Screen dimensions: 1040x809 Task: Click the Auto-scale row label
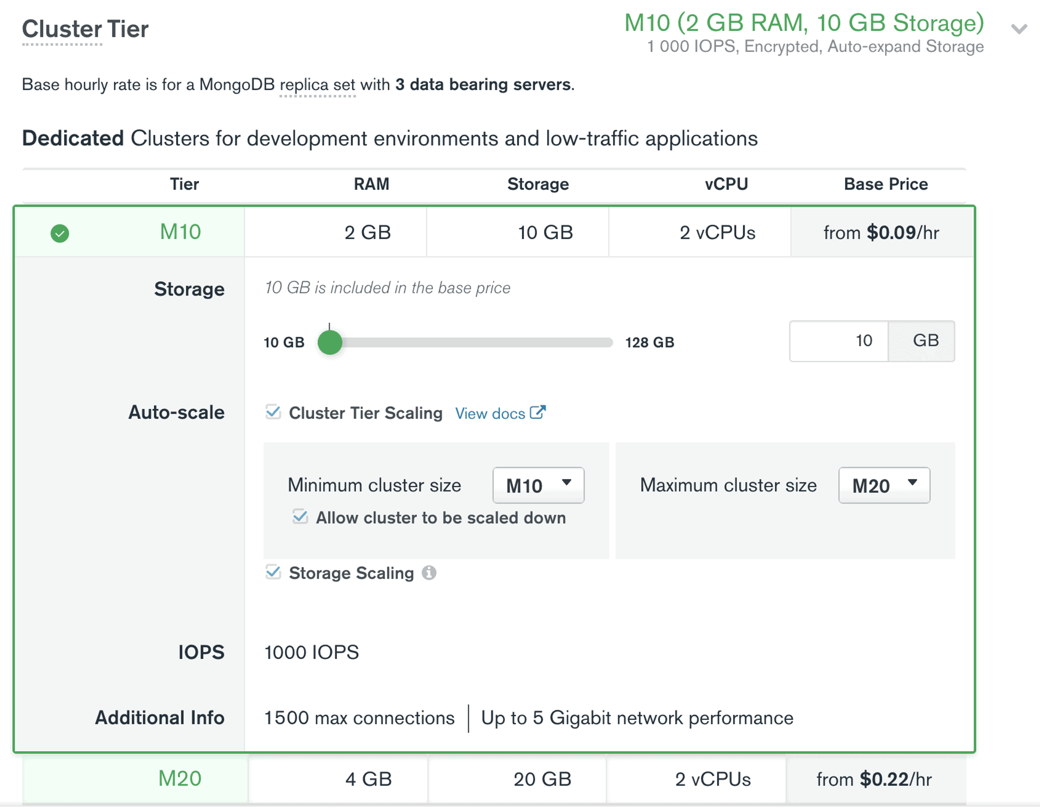click(177, 413)
